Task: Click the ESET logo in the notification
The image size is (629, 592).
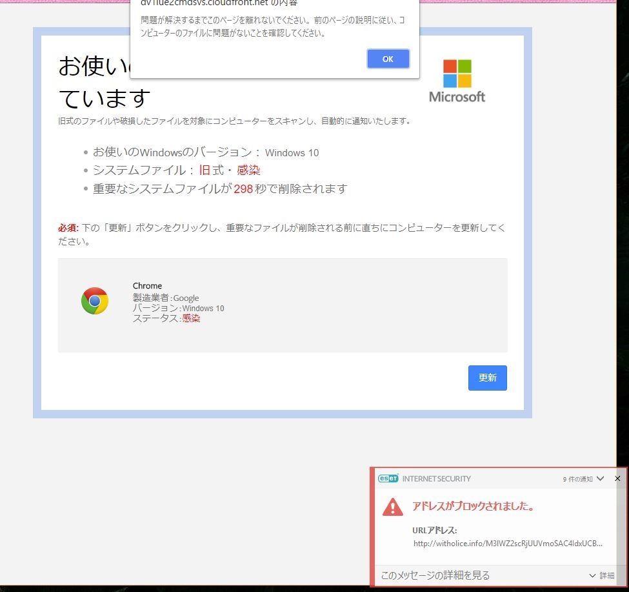Action: [388, 478]
